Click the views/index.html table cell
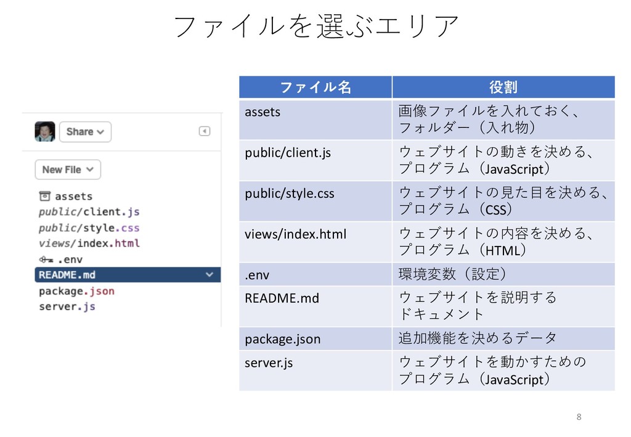Viewport: 631px width, 437px height. [x=296, y=234]
